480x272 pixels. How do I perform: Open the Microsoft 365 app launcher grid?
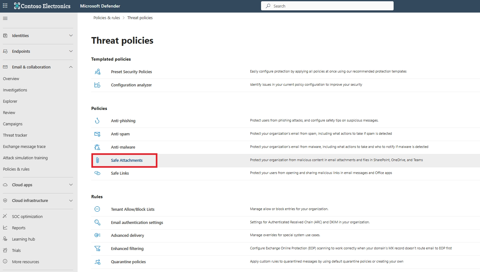click(x=5, y=5)
